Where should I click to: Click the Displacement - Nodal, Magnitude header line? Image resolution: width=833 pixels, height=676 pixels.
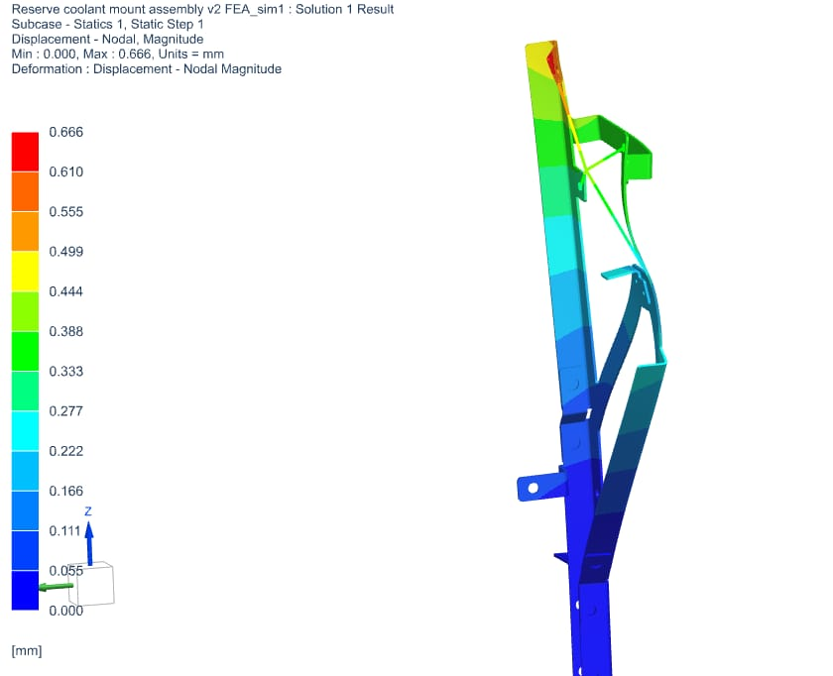107,39
